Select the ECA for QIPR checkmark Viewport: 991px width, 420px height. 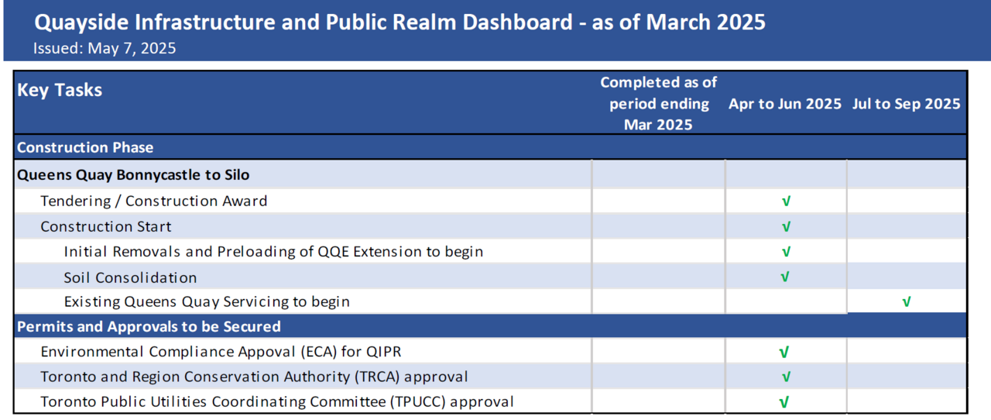coord(784,353)
